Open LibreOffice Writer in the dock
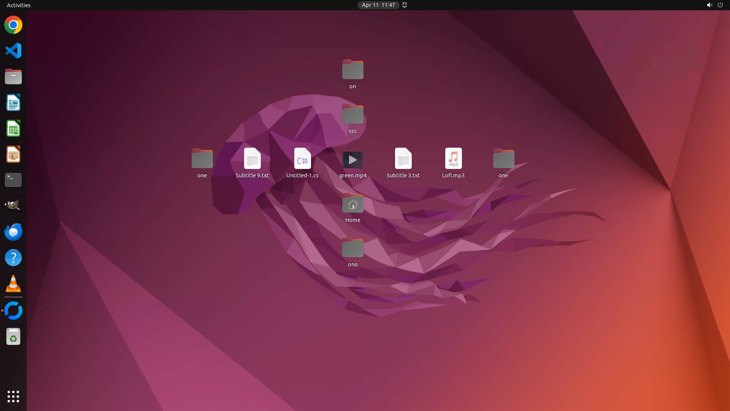Screen dimensions: 730x411 13,103
